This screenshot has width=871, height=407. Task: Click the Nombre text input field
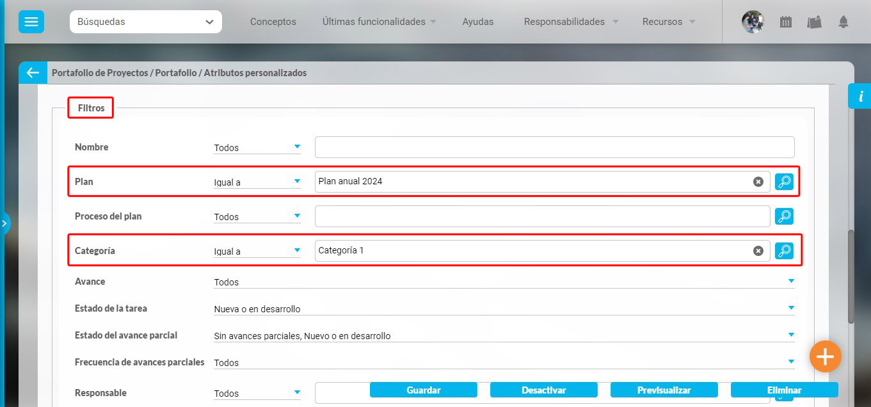pos(554,147)
